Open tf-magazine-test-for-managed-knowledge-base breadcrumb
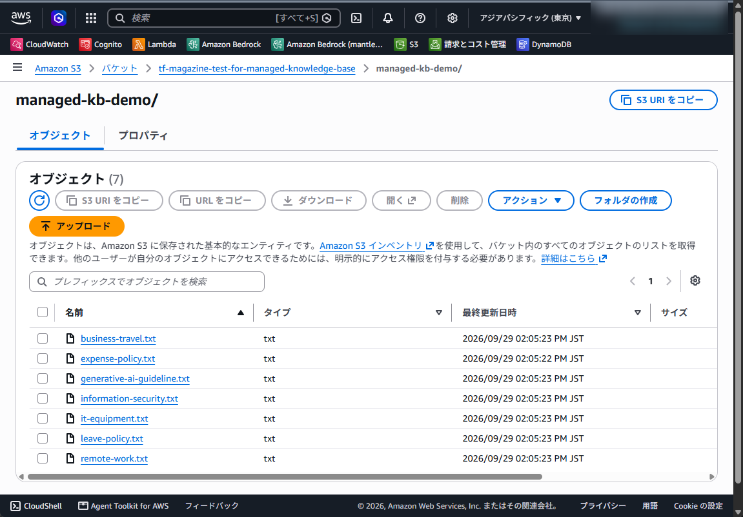Screen dimensions: 743x517 click(257, 68)
